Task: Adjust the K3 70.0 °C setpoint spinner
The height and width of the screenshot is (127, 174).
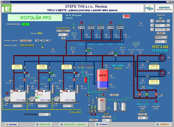Action: pyautogui.click(x=21, y=106)
